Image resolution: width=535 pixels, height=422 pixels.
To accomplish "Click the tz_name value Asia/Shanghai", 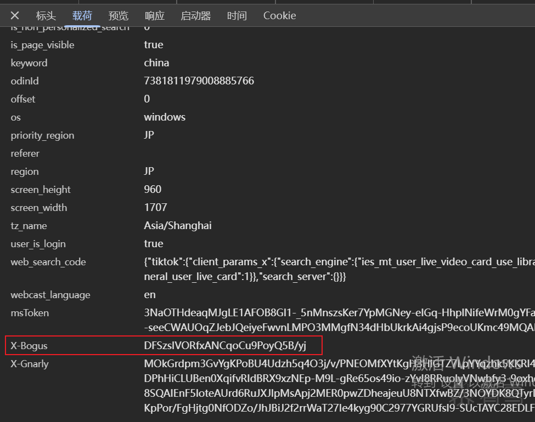I will [178, 226].
